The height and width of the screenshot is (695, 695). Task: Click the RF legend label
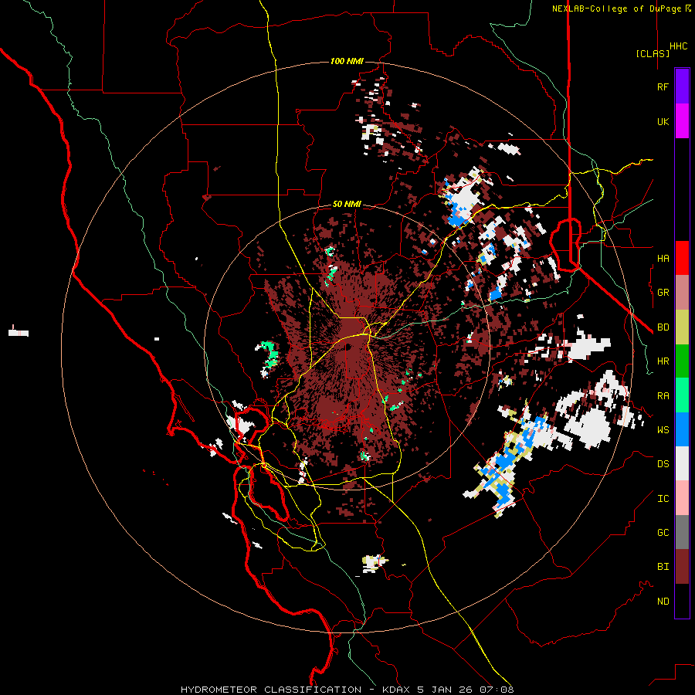tap(663, 86)
